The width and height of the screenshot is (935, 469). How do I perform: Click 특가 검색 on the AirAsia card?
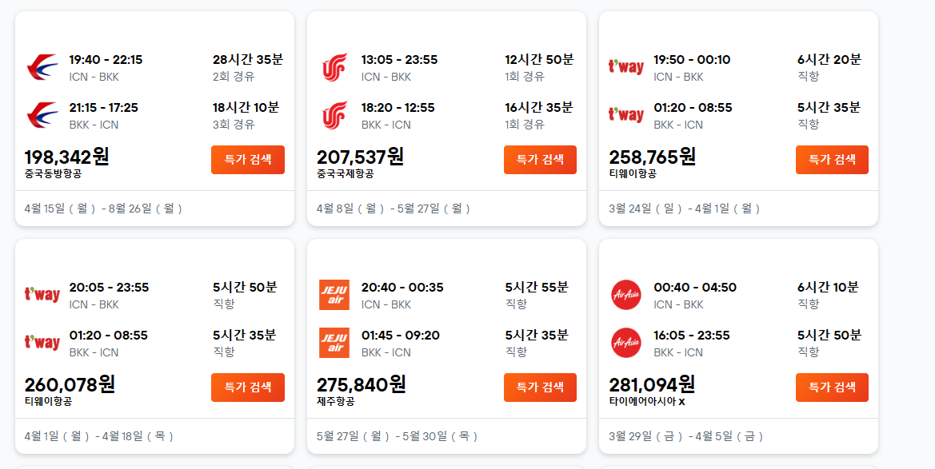831,388
